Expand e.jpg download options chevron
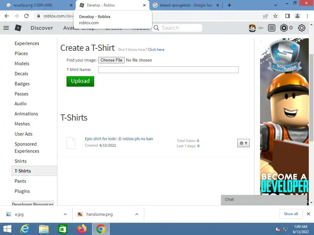The width and height of the screenshot is (314, 235). [x=65, y=214]
